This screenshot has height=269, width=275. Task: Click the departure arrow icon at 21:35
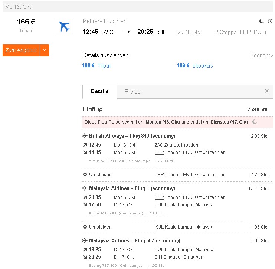[85, 197]
